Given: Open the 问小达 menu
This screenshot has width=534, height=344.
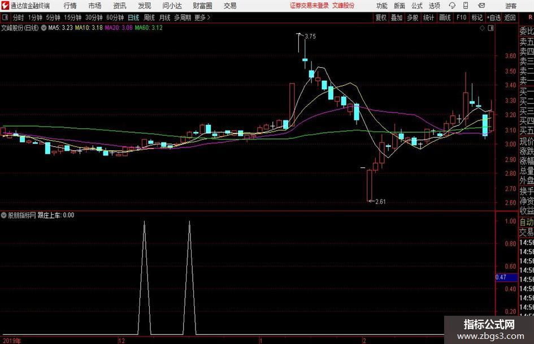Looking at the screenshot, I should (172, 6).
